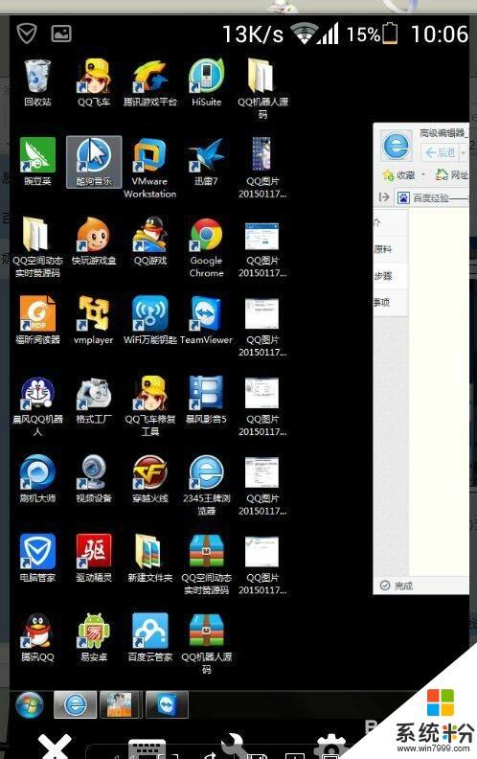Launch 腾讯QQ messenger shortcut
477x759 pixels.
[x=37, y=638]
